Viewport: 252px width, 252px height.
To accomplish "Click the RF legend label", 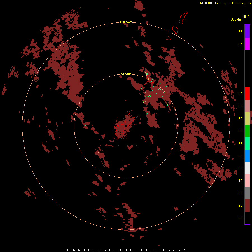I will tap(240, 31).
